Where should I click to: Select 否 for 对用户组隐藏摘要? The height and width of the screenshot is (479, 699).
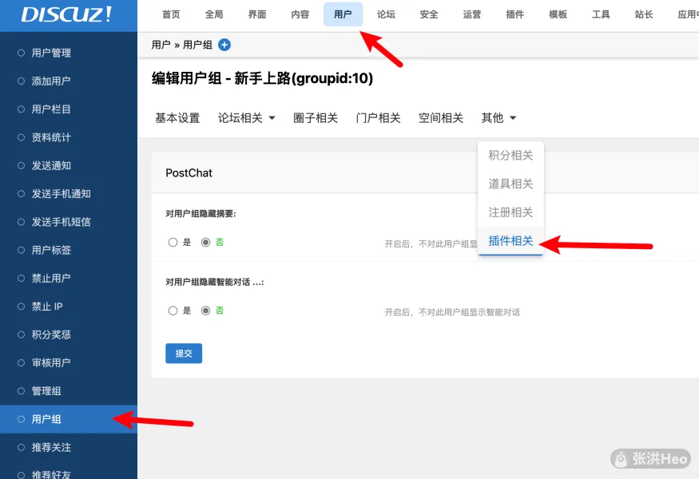click(x=206, y=243)
